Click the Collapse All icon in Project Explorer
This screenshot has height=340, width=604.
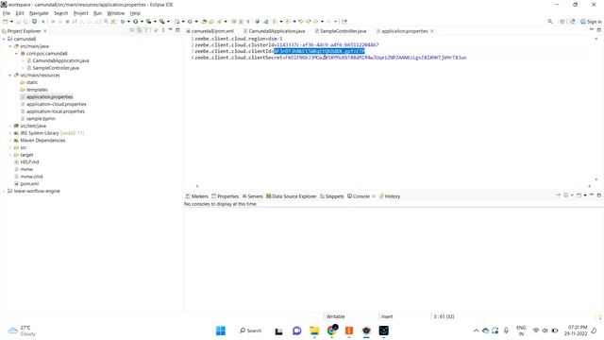coord(132,30)
